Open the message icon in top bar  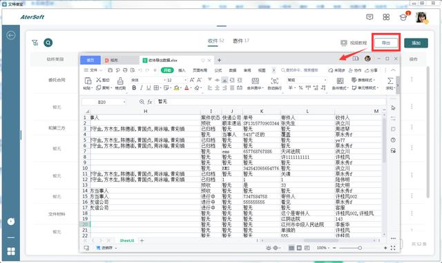pos(369,17)
